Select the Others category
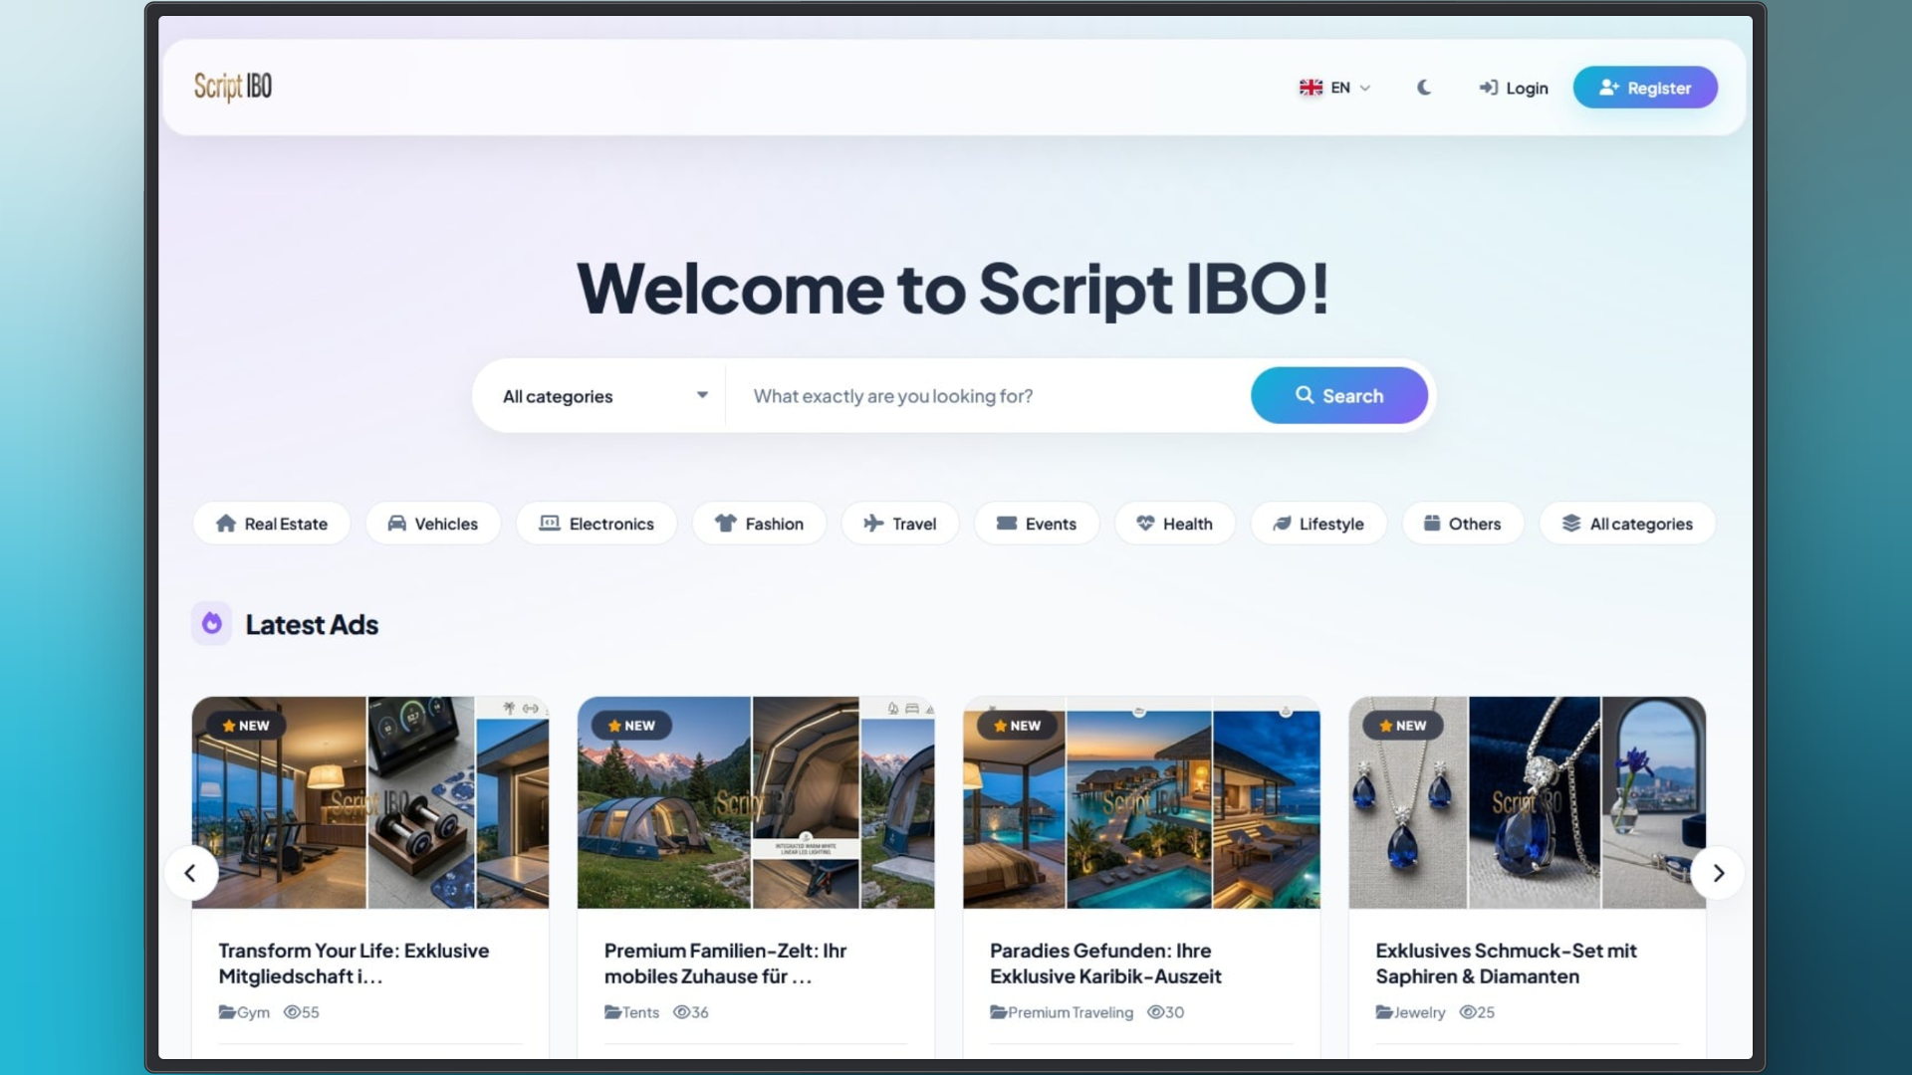 click(x=1463, y=524)
